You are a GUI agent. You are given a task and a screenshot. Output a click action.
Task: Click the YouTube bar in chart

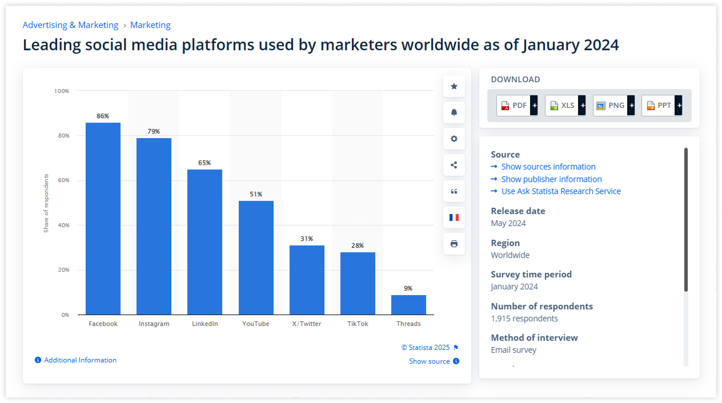click(256, 258)
